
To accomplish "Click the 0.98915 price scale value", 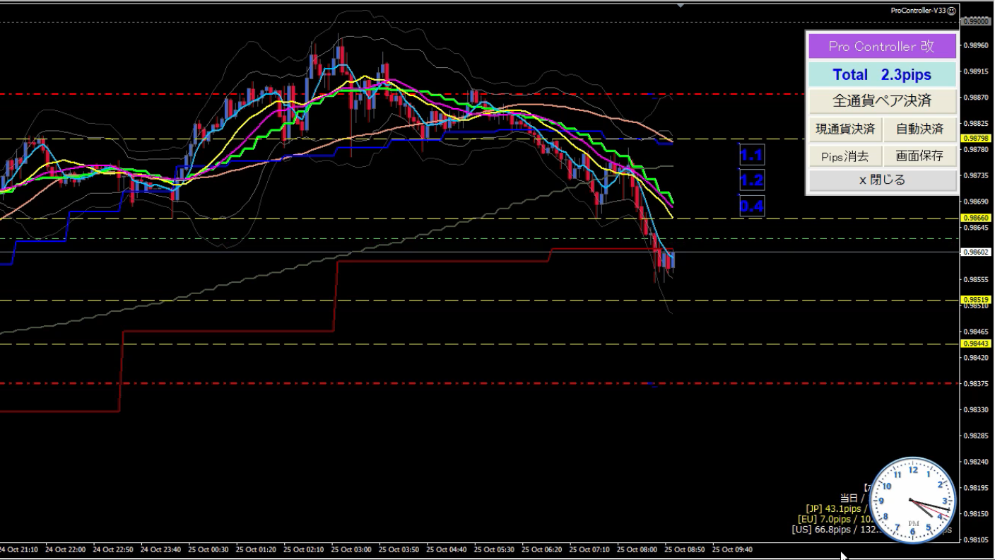I will click(x=976, y=71).
